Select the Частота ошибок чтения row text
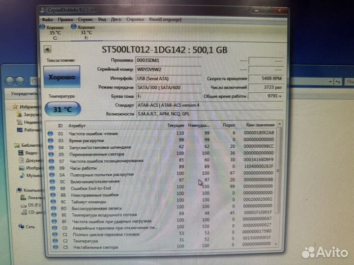The height and width of the screenshot is (265, 354). (93, 133)
